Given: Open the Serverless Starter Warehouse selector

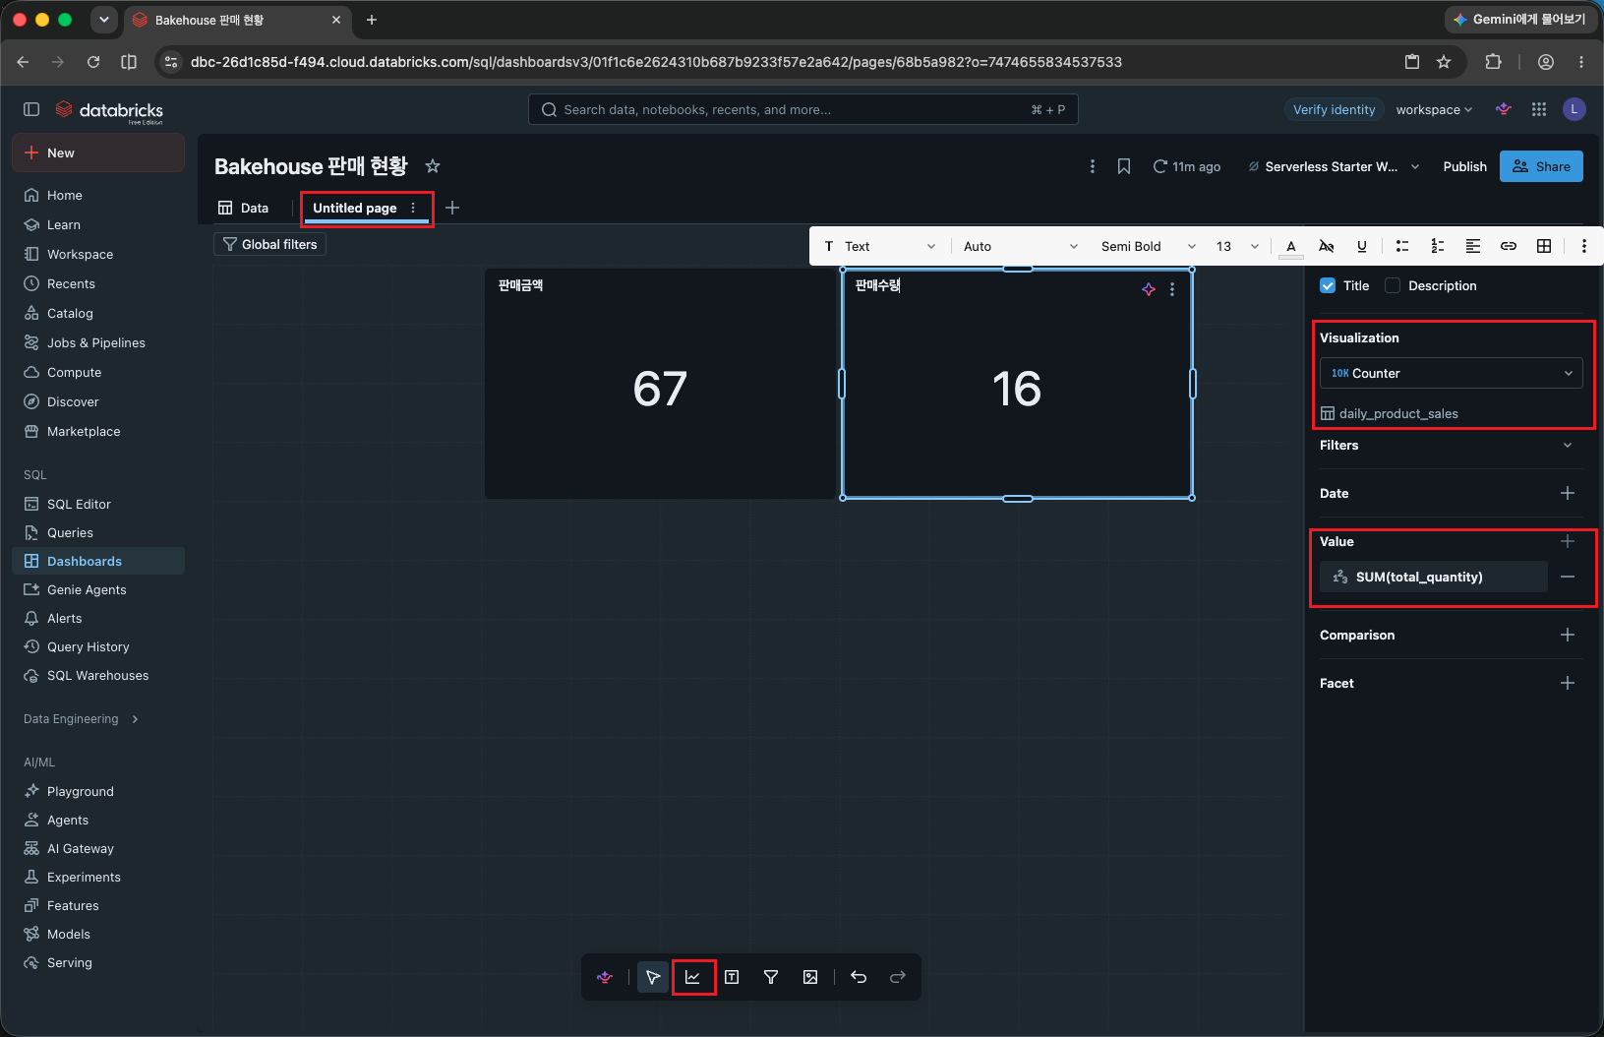Looking at the screenshot, I should [x=1334, y=166].
